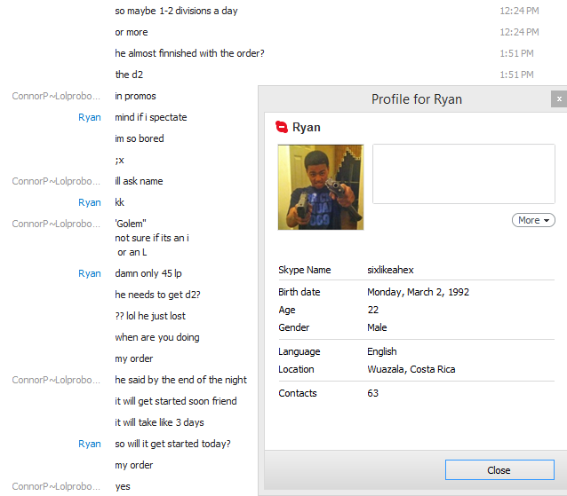Click message 'he almost finnished with the order?'

pyautogui.click(x=189, y=53)
